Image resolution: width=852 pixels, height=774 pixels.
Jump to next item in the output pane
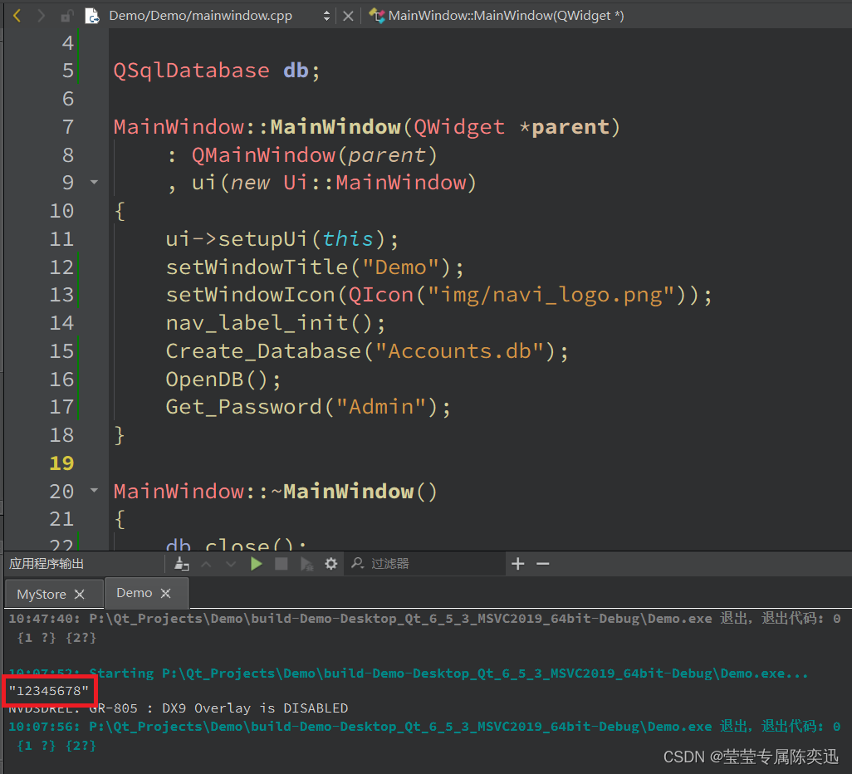[231, 564]
